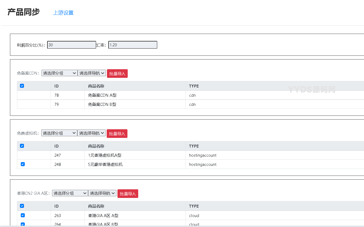Toggle select-all checkbox in 免费虚拟机 table header

pyautogui.click(x=22, y=146)
